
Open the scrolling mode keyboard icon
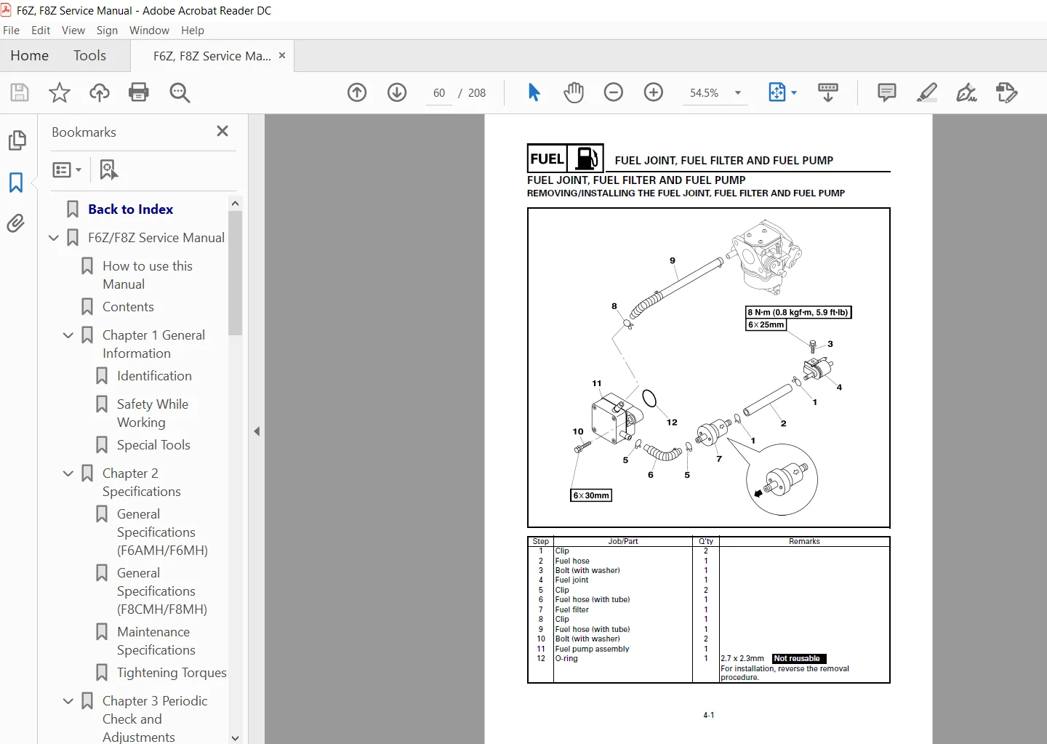[828, 92]
